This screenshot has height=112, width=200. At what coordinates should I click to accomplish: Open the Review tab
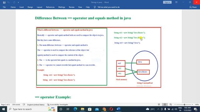pos(72,7)
